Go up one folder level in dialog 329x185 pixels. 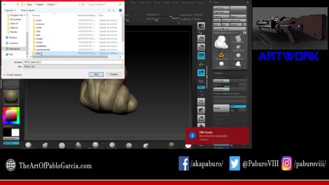(17, 5)
